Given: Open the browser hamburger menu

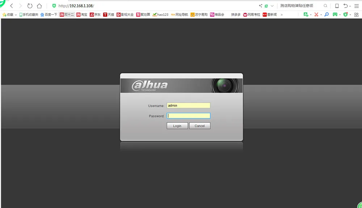Looking at the screenshot, I should pos(357,6).
